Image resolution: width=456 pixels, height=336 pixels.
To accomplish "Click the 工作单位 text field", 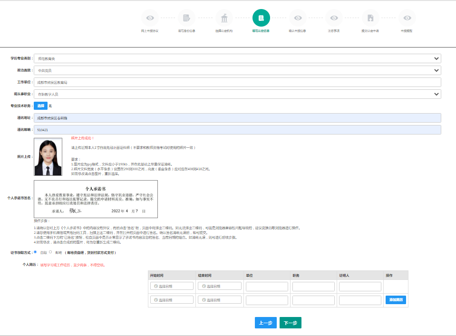I will tap(237, 82).
